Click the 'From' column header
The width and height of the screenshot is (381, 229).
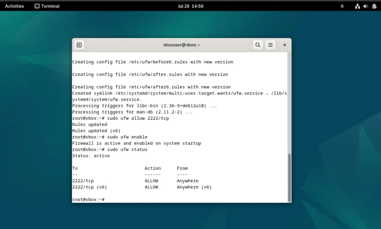(x=182, y=168)
